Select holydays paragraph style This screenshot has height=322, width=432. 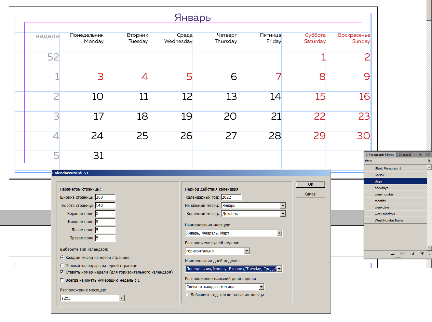396,188
